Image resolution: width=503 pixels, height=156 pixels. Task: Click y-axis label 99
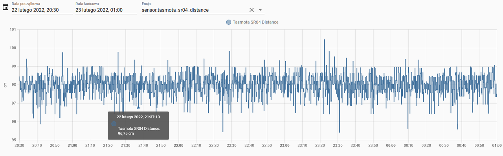[14, 66]
